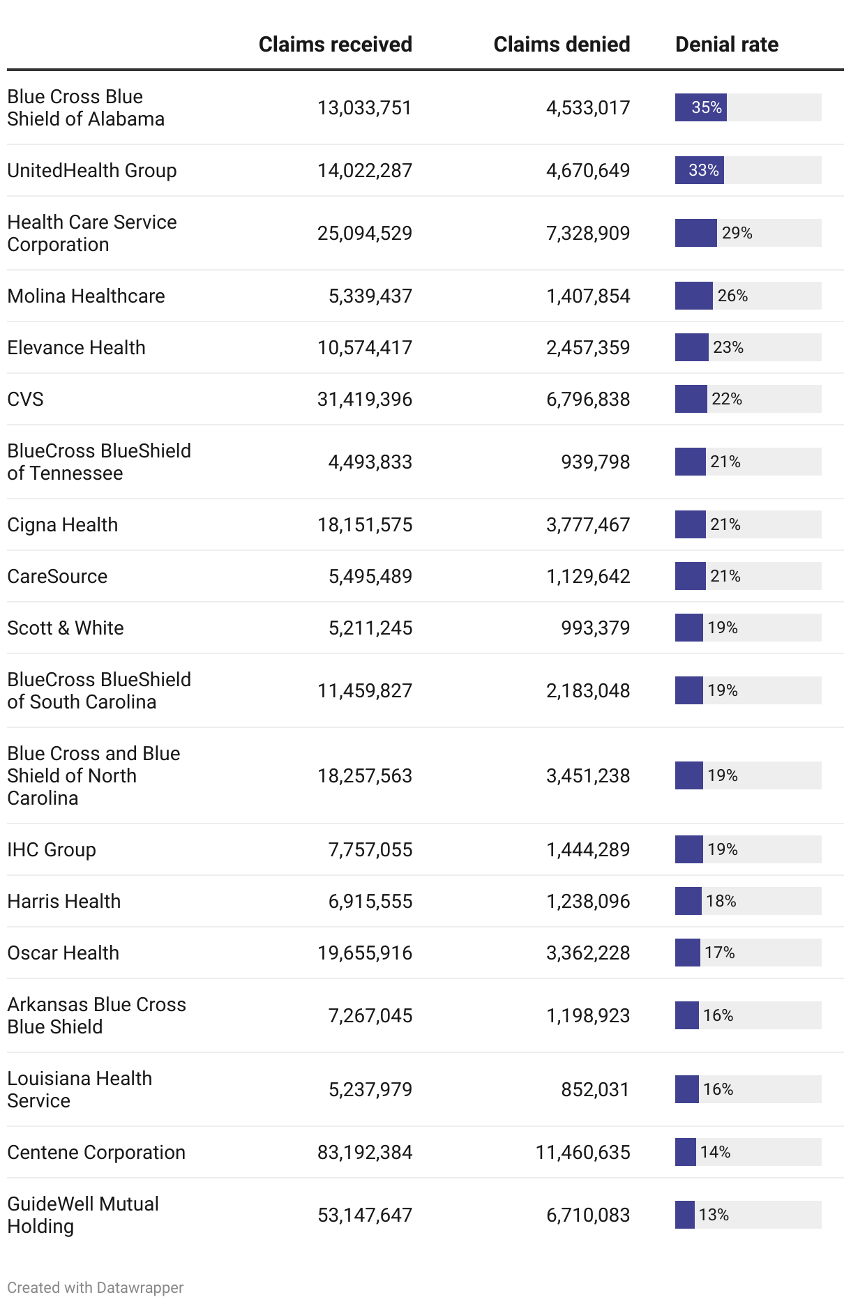Select the 19% denial rate for IHC Group

[x=723, y=849]
